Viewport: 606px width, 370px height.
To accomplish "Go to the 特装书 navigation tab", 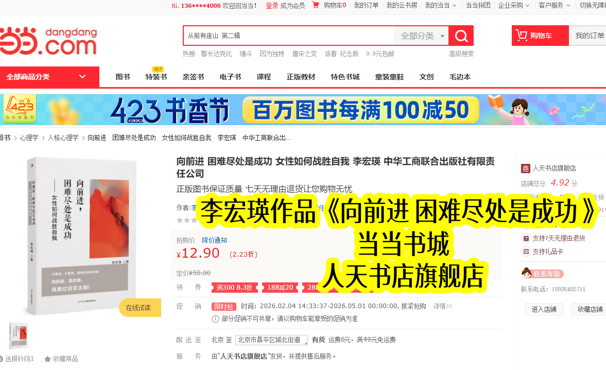I will pyautogui.click(x=156, y=77).
